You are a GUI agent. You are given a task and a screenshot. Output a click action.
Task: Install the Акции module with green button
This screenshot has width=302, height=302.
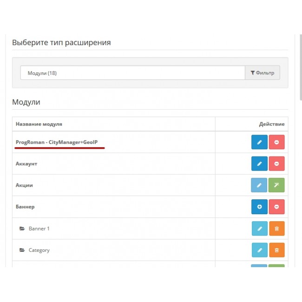tap(276, 185)
